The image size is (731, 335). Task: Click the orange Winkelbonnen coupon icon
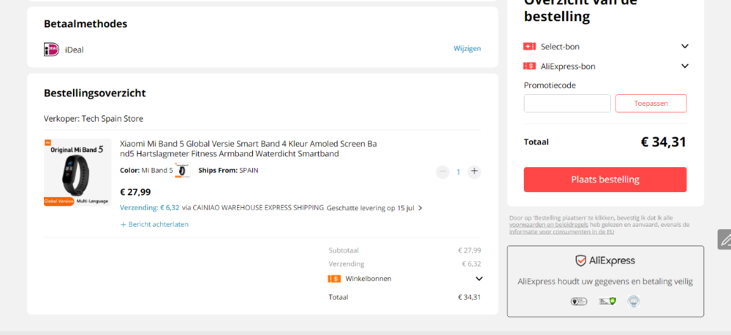(x=334, y=278)
